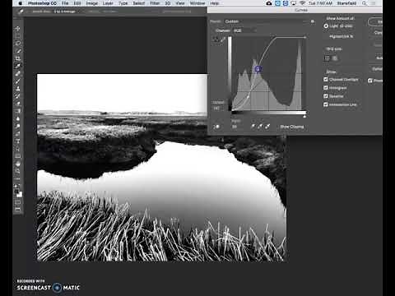The image size is (395, 296).
Task: Open the Preset dropdown showing Custom
Action: pos(266,21)
